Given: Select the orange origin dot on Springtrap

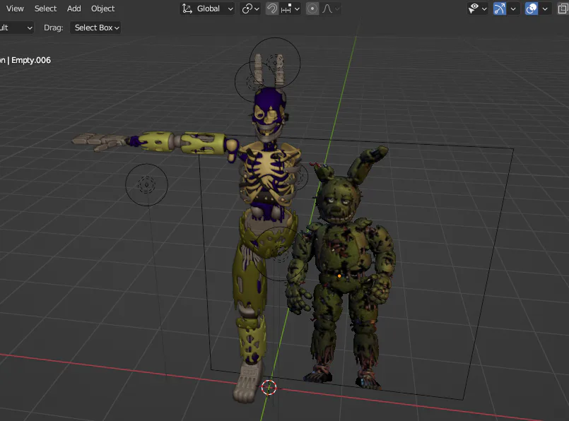Looking at the screenshot, I should [339, 276].
